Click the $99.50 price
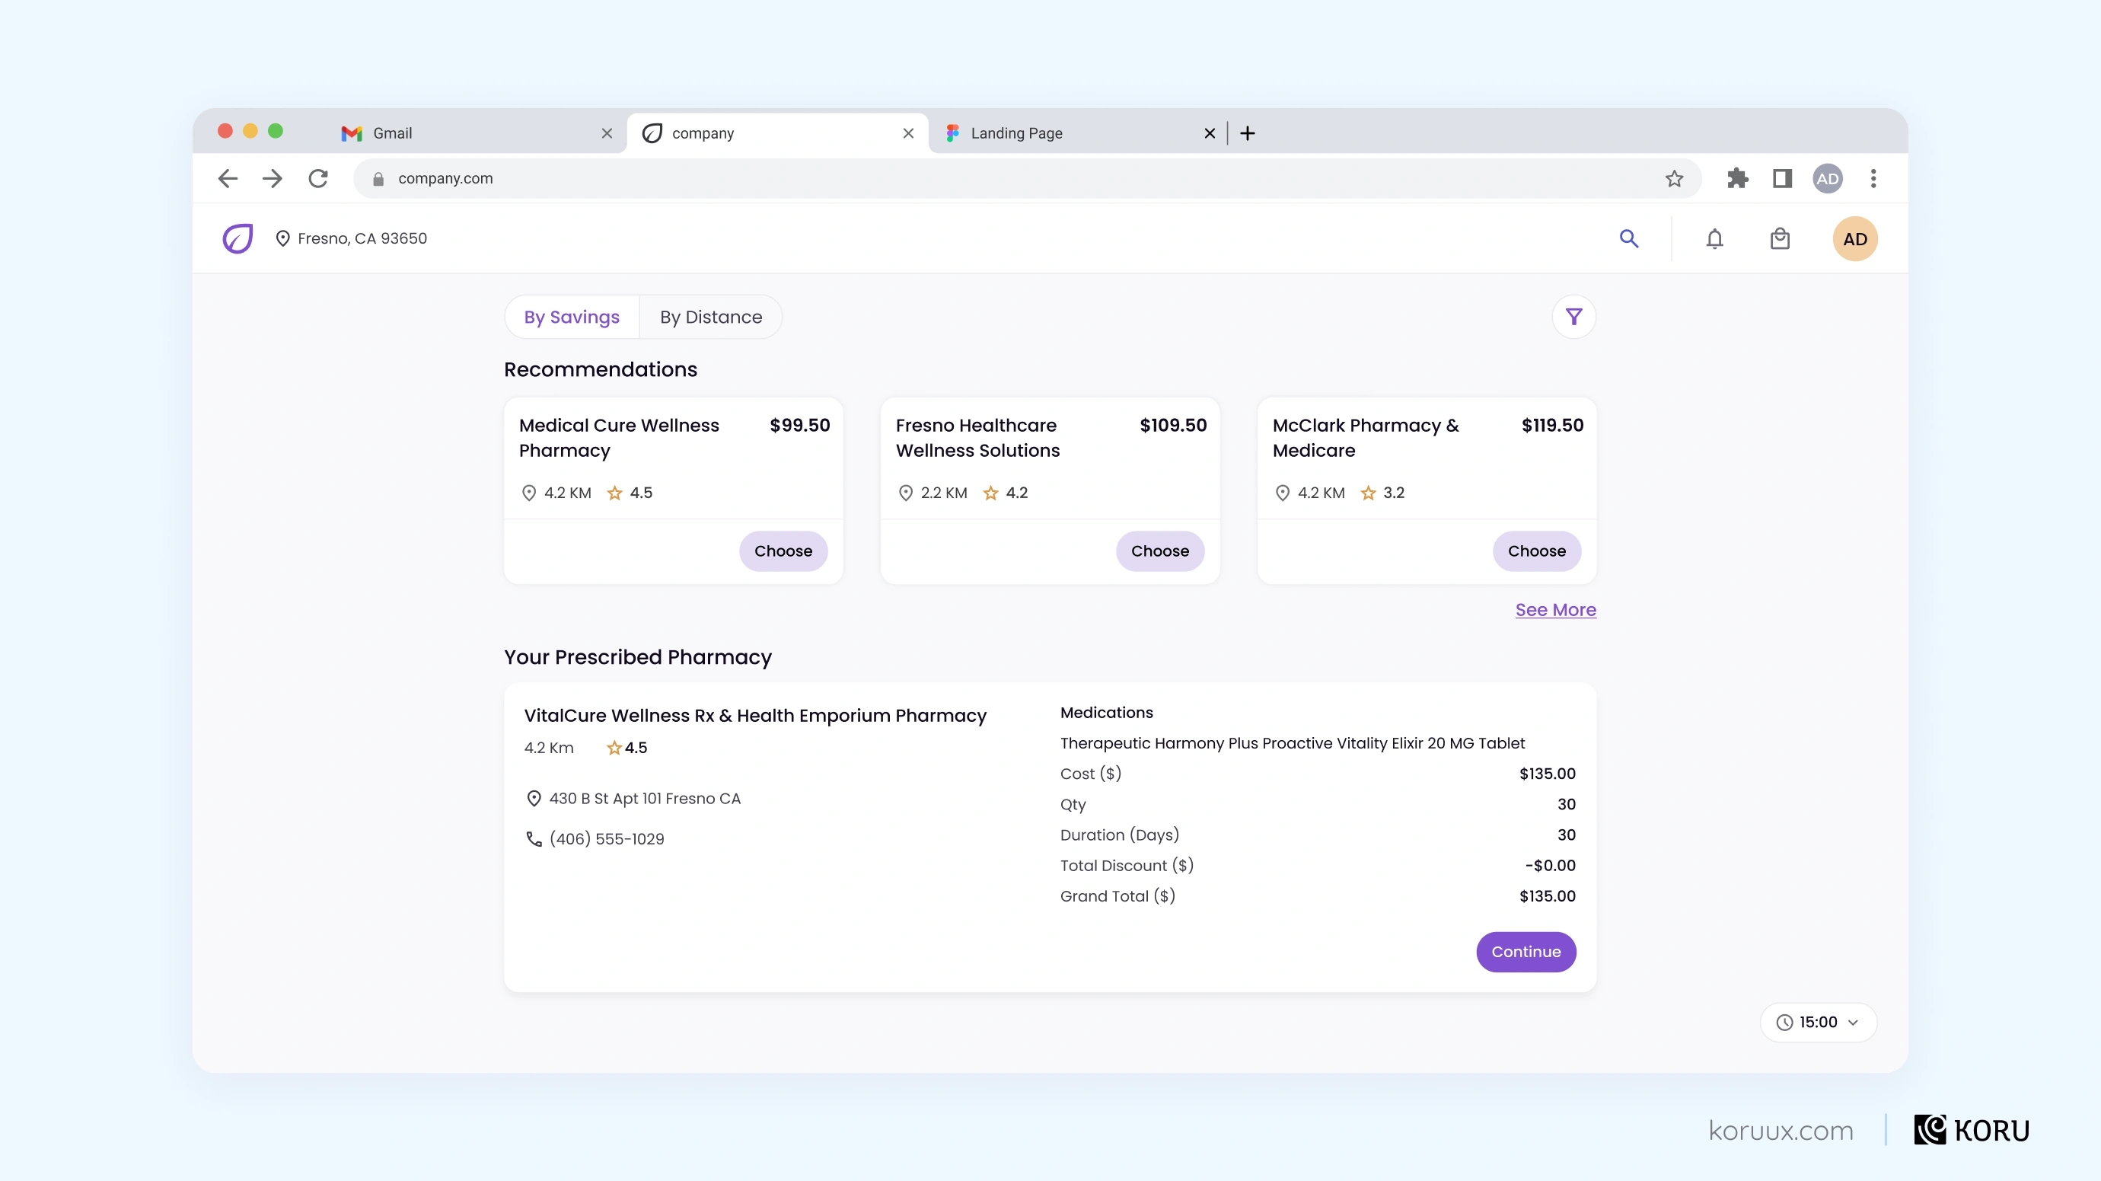 [x=799, y=425]
